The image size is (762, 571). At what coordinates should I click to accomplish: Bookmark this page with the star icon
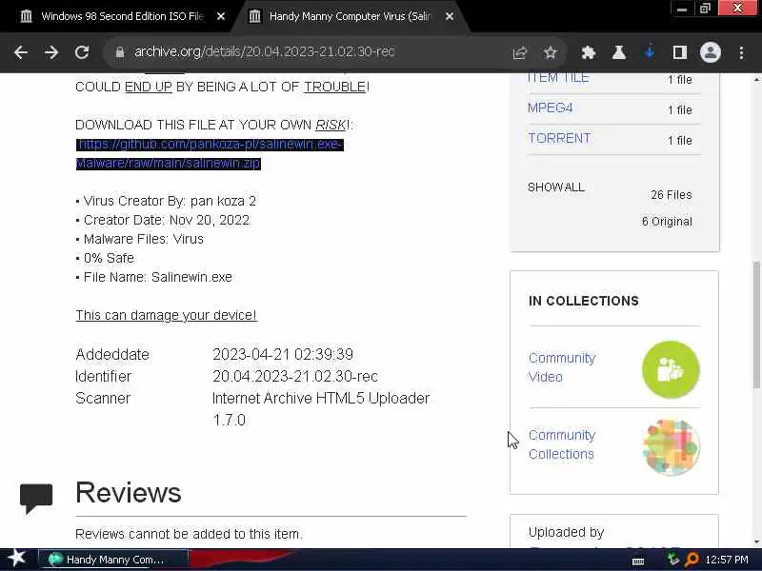(x=550, y=52)
